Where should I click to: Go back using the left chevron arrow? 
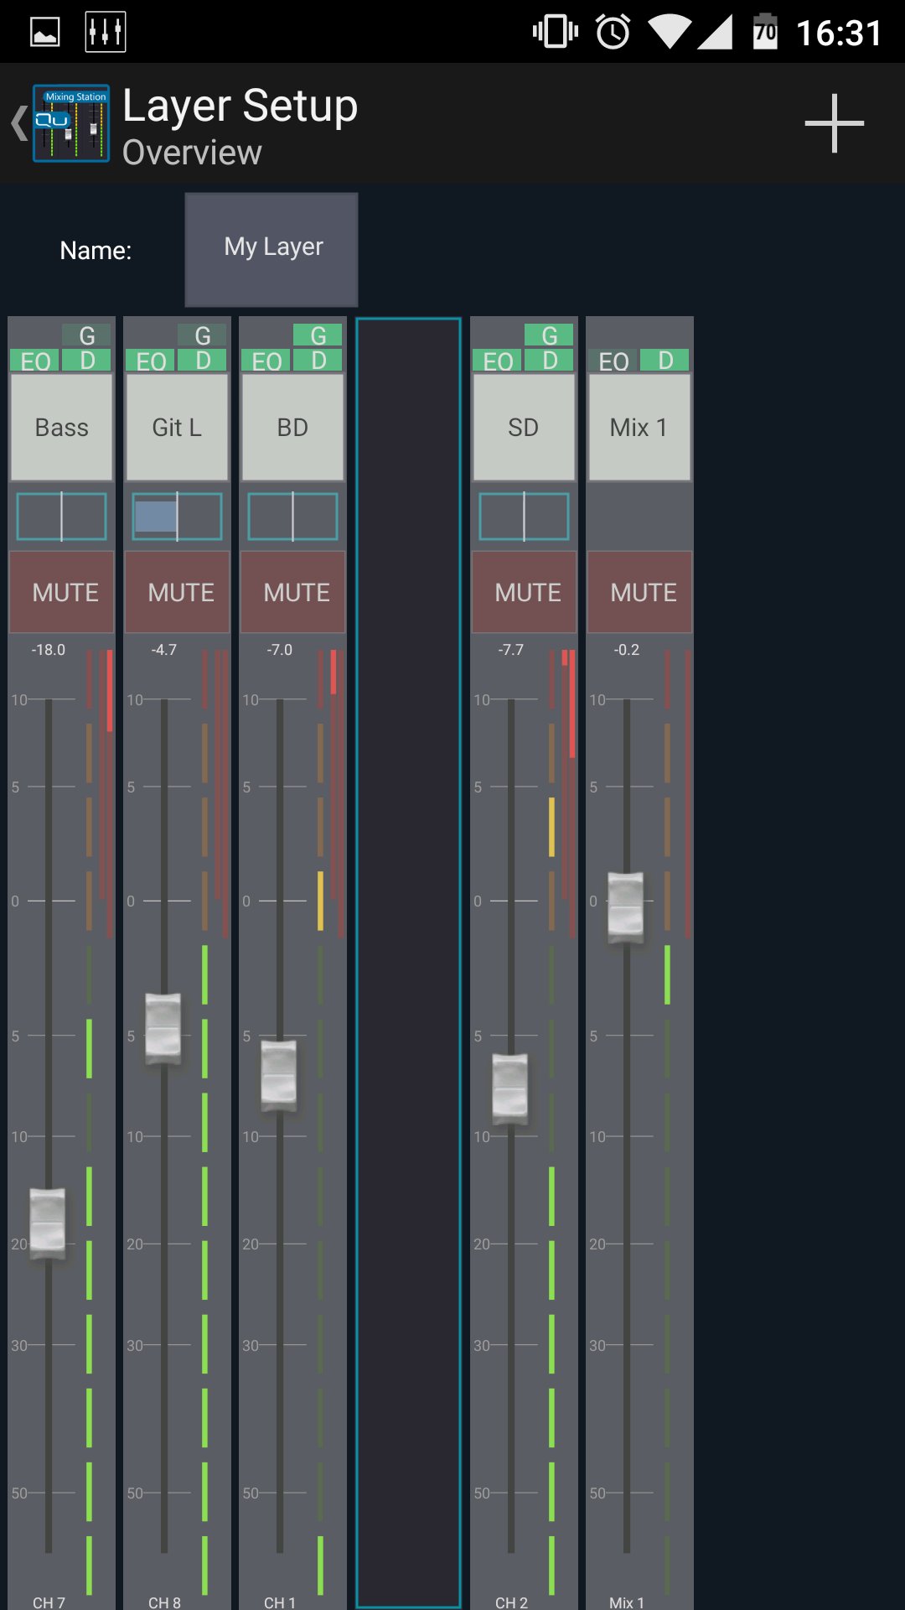(x=18, y=123)
